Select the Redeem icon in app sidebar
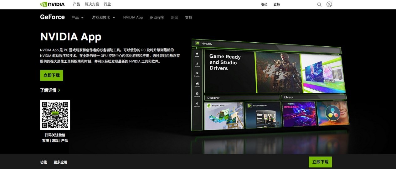Viewport: 396px width, 169px height. (197, 95)
